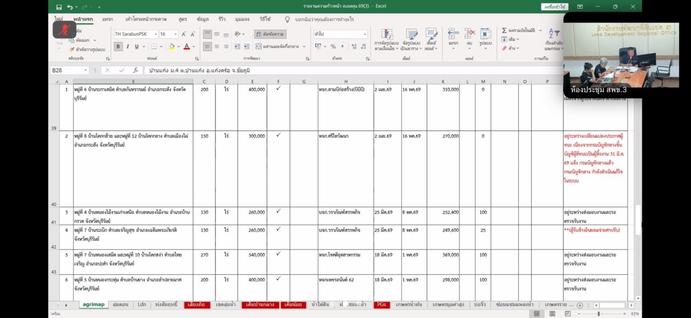The height and width of the screenshot is (318, 691).
Task: Switch to the Ldn sheet tab
Action: click(142, 305)
